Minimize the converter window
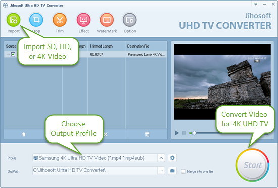Viewport: 278px width, 188px height. point(265,4)
